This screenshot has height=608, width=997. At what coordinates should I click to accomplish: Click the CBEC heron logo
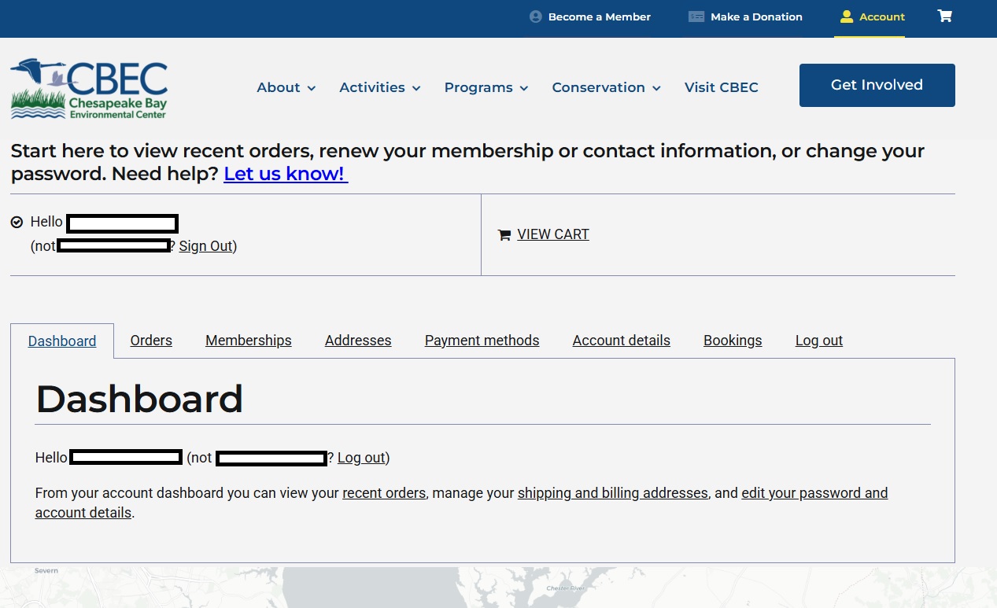[89, 88]
